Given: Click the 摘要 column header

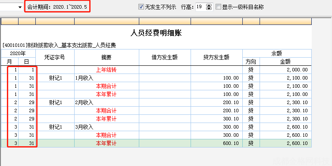Looking at the screenshot, I should 107,58.
